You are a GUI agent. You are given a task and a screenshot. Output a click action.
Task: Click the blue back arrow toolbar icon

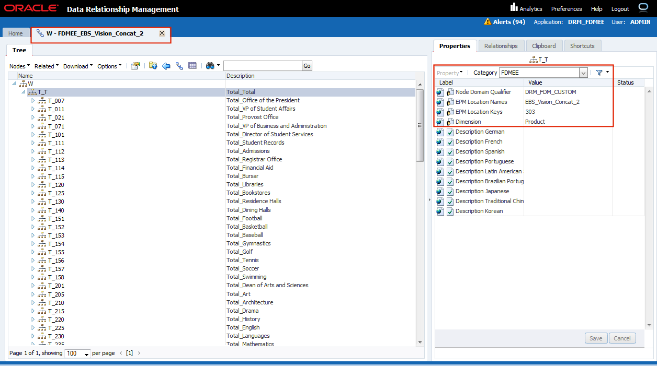tap(166, 66)
